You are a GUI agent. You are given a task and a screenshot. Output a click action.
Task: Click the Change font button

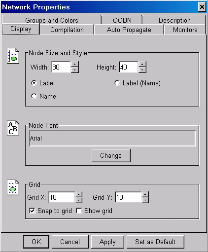click(x=111, y=155)
